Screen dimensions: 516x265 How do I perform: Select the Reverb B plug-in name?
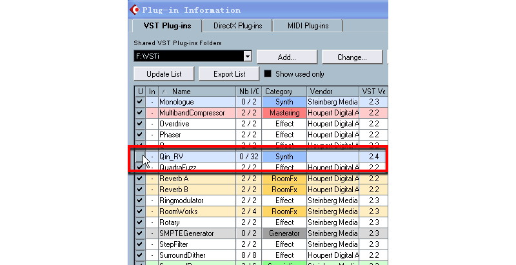point(174,190)
